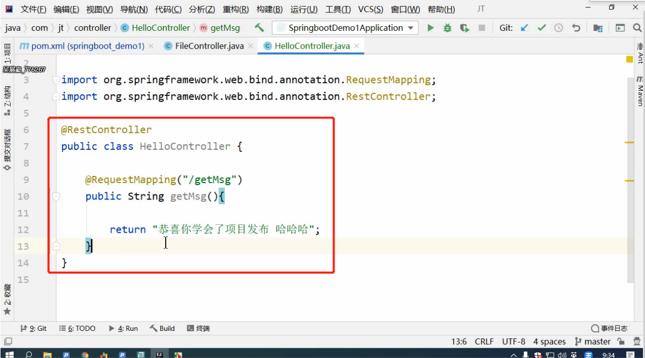This screenshot has height=358, width=645.
Task: Open the 2: 收藏 favorites tool window
Action: click(x=7, y=299)
